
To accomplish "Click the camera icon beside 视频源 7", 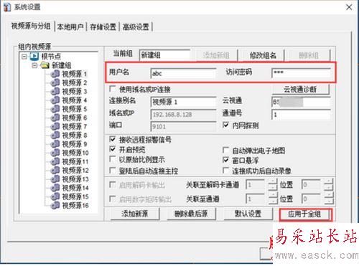I will [x=55, y=126].
